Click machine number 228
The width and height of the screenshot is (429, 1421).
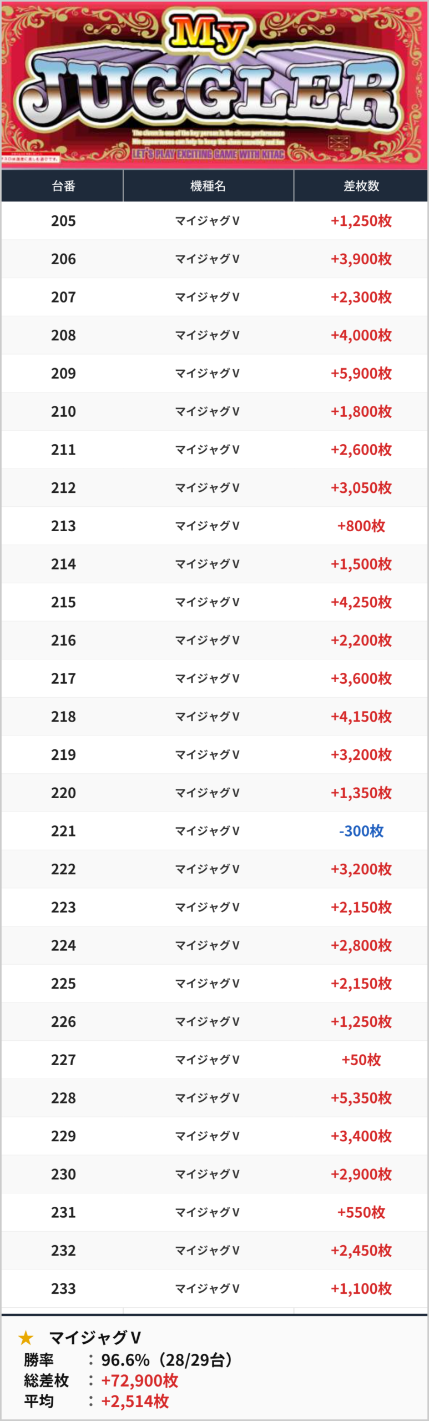(63, 1098)
